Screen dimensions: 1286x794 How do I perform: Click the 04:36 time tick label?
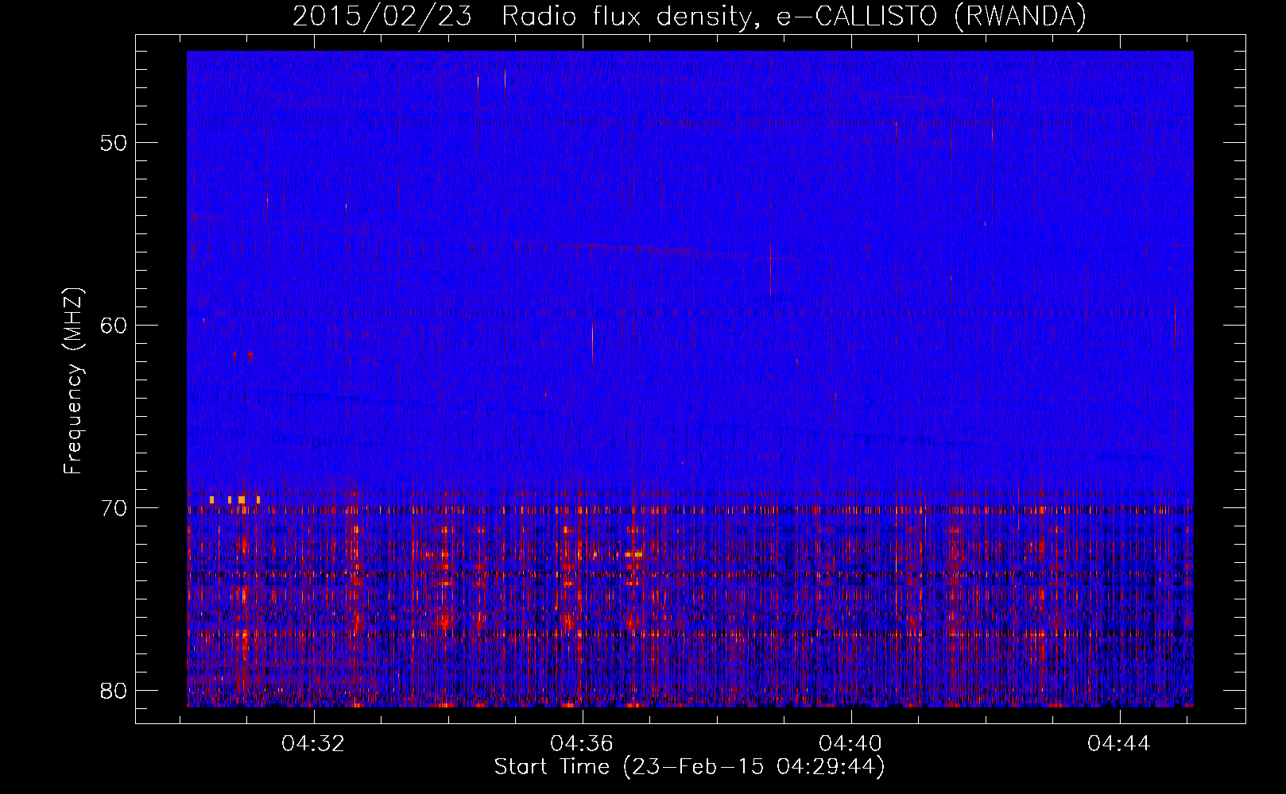[582, 744]
